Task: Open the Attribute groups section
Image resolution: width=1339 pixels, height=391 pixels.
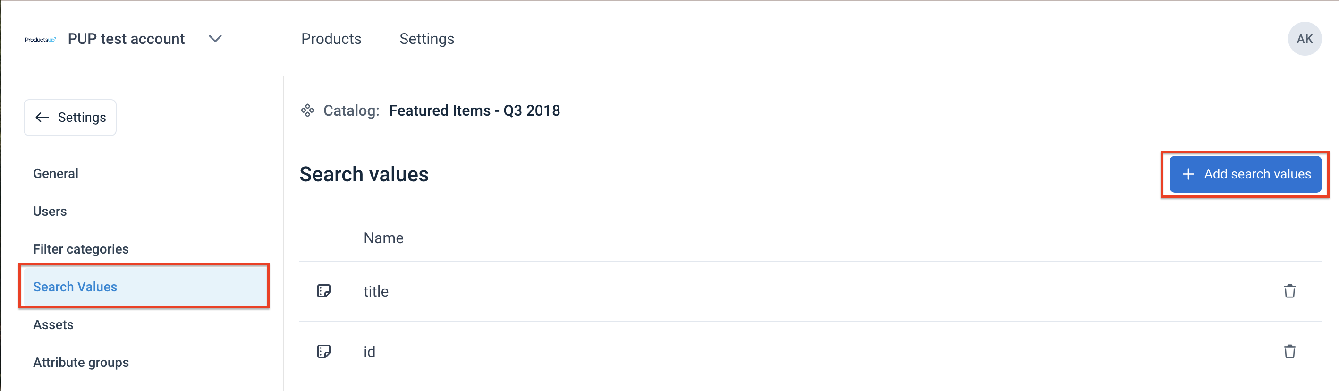Action: click(81, 362)
